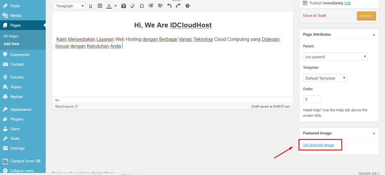
Task: Click paragraph text starting Kami Menyediakan Layanan
Action: (x=168, y=43)
